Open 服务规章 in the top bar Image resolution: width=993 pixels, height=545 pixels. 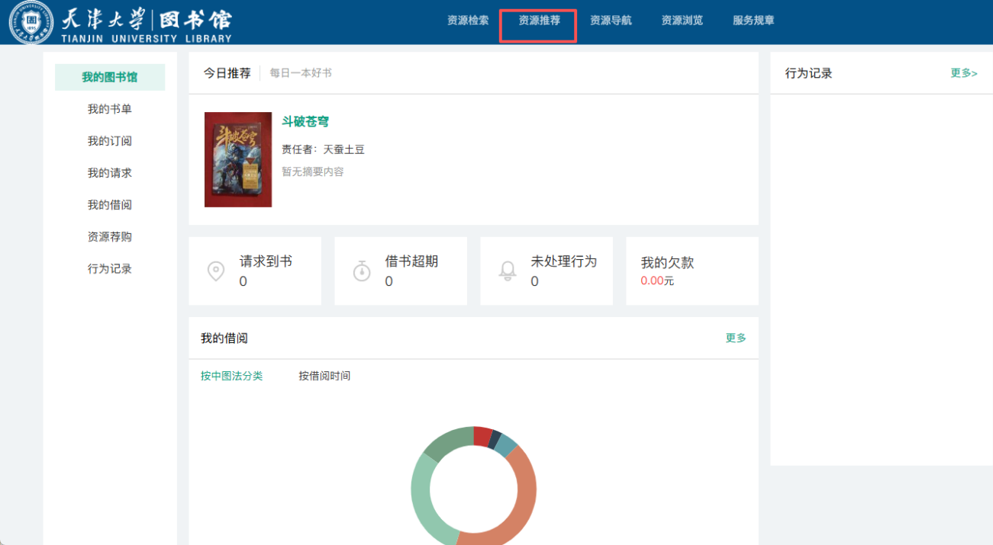click(x=753, y=21)
